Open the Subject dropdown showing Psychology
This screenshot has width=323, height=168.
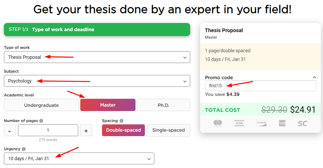point(97,81)
